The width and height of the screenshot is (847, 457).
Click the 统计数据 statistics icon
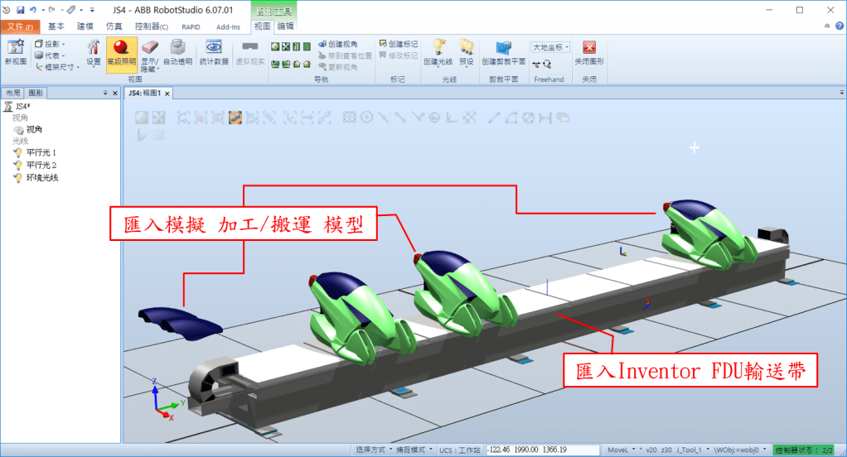(213, 53)
